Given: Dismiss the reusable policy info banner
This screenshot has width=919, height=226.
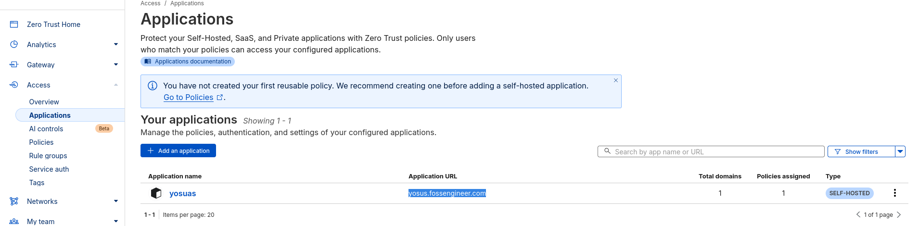Looking at the screenshot, I should tap(615, 80).
